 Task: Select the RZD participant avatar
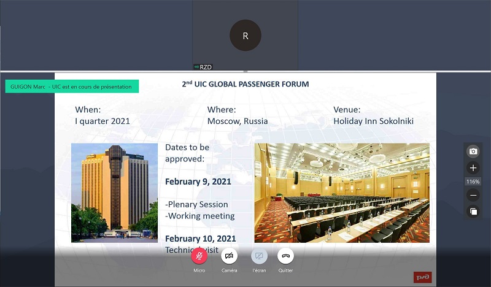click(245, 36)
